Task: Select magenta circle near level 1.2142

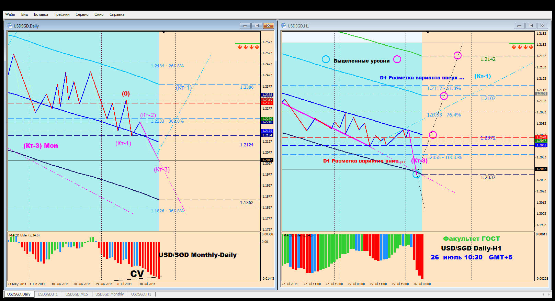Action: [457, 55]
